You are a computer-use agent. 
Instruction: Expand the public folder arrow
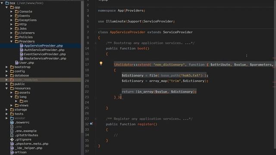pyautogui.click(x=7, y=84)
